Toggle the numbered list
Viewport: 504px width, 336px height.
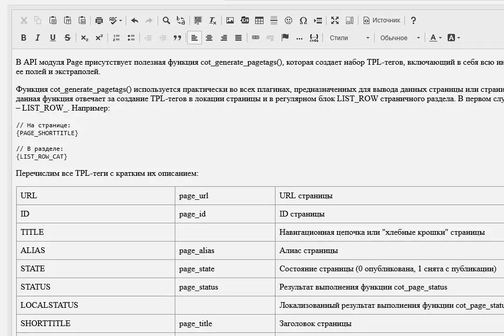116,38
